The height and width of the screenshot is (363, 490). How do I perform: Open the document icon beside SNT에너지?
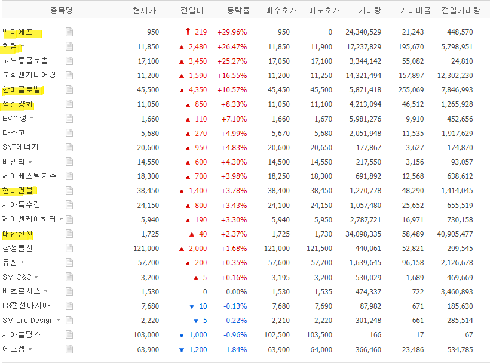pos(69,147)
